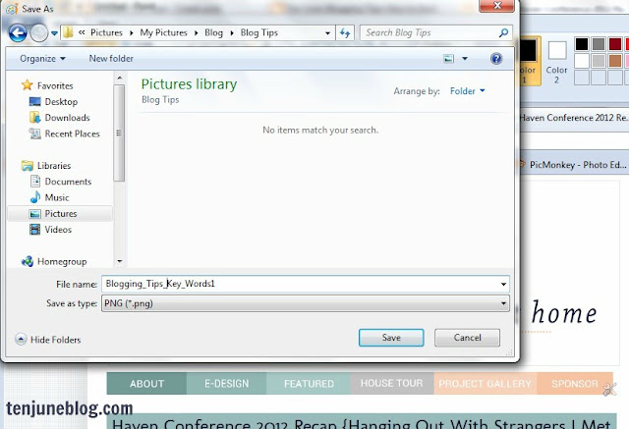
Task: Open the Organize menu
Action: coord(42,59)
